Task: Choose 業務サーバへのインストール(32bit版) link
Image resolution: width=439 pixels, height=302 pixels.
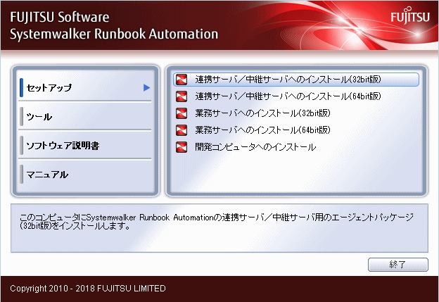Action: [x=263, y=113]
